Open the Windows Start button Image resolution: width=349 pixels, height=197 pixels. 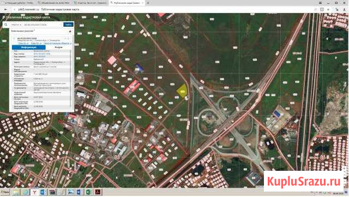[x=4, y=192]
